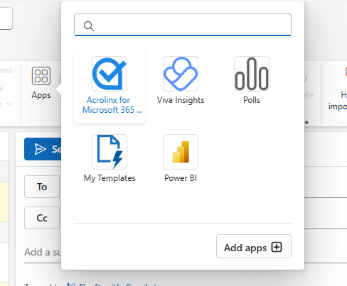Open the To recipients picker

(x=42, y=187)
